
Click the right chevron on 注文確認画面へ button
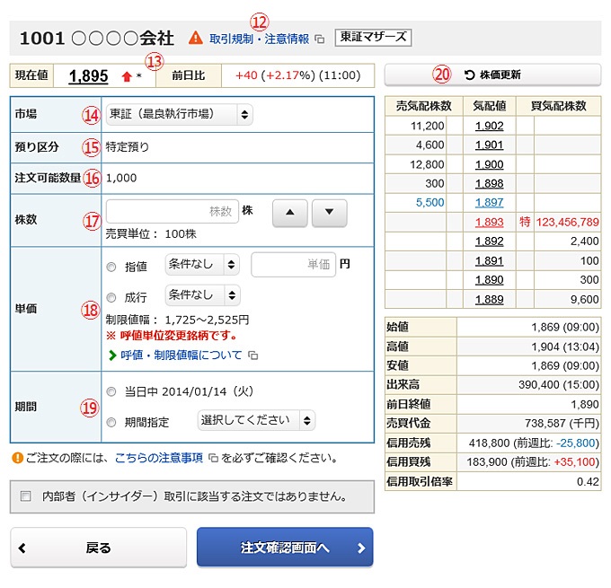pos(361,548)
